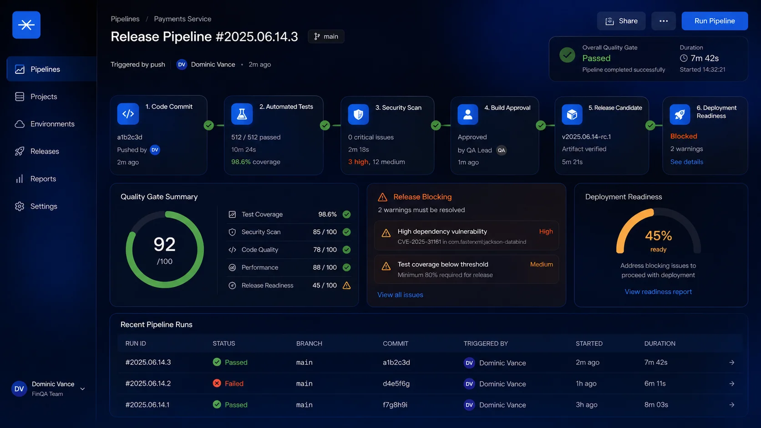Viewport: 761px width, 428px height.
Task: Click the 1h ago started cell
Action: point(586,383)
